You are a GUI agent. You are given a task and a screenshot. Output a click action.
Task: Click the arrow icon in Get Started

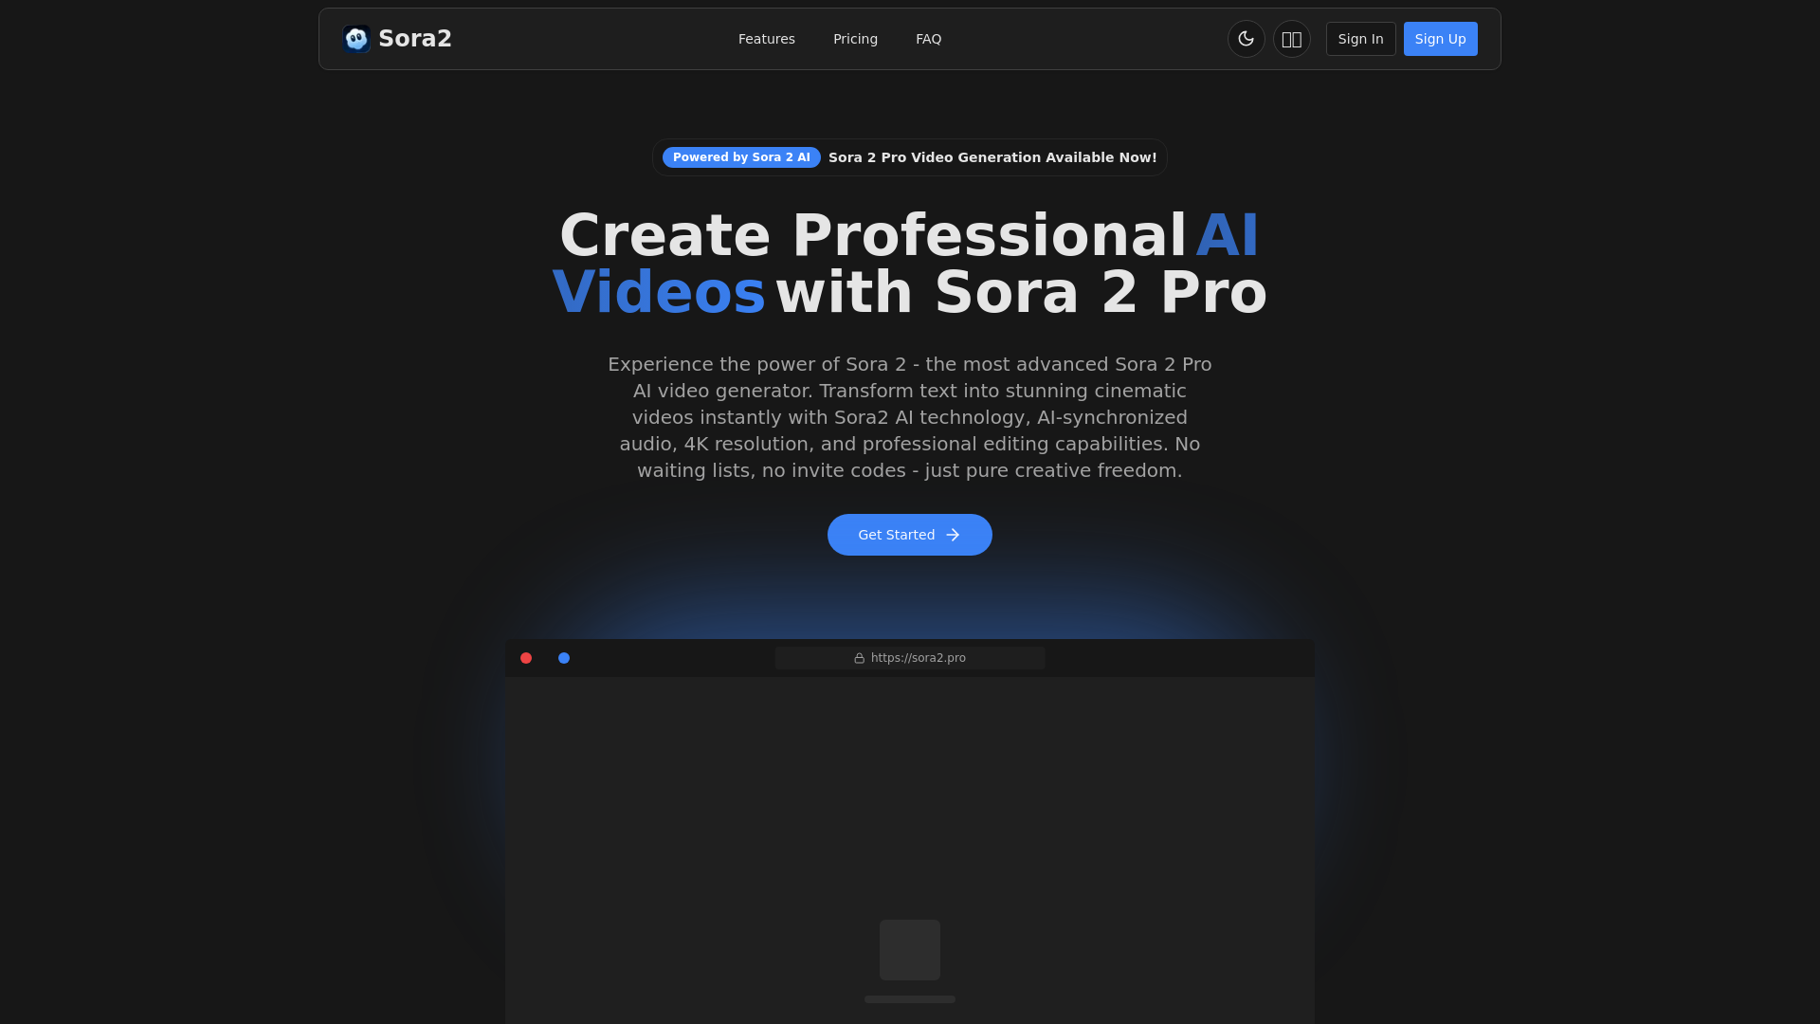pyautogui.click(x=953, y=535)
